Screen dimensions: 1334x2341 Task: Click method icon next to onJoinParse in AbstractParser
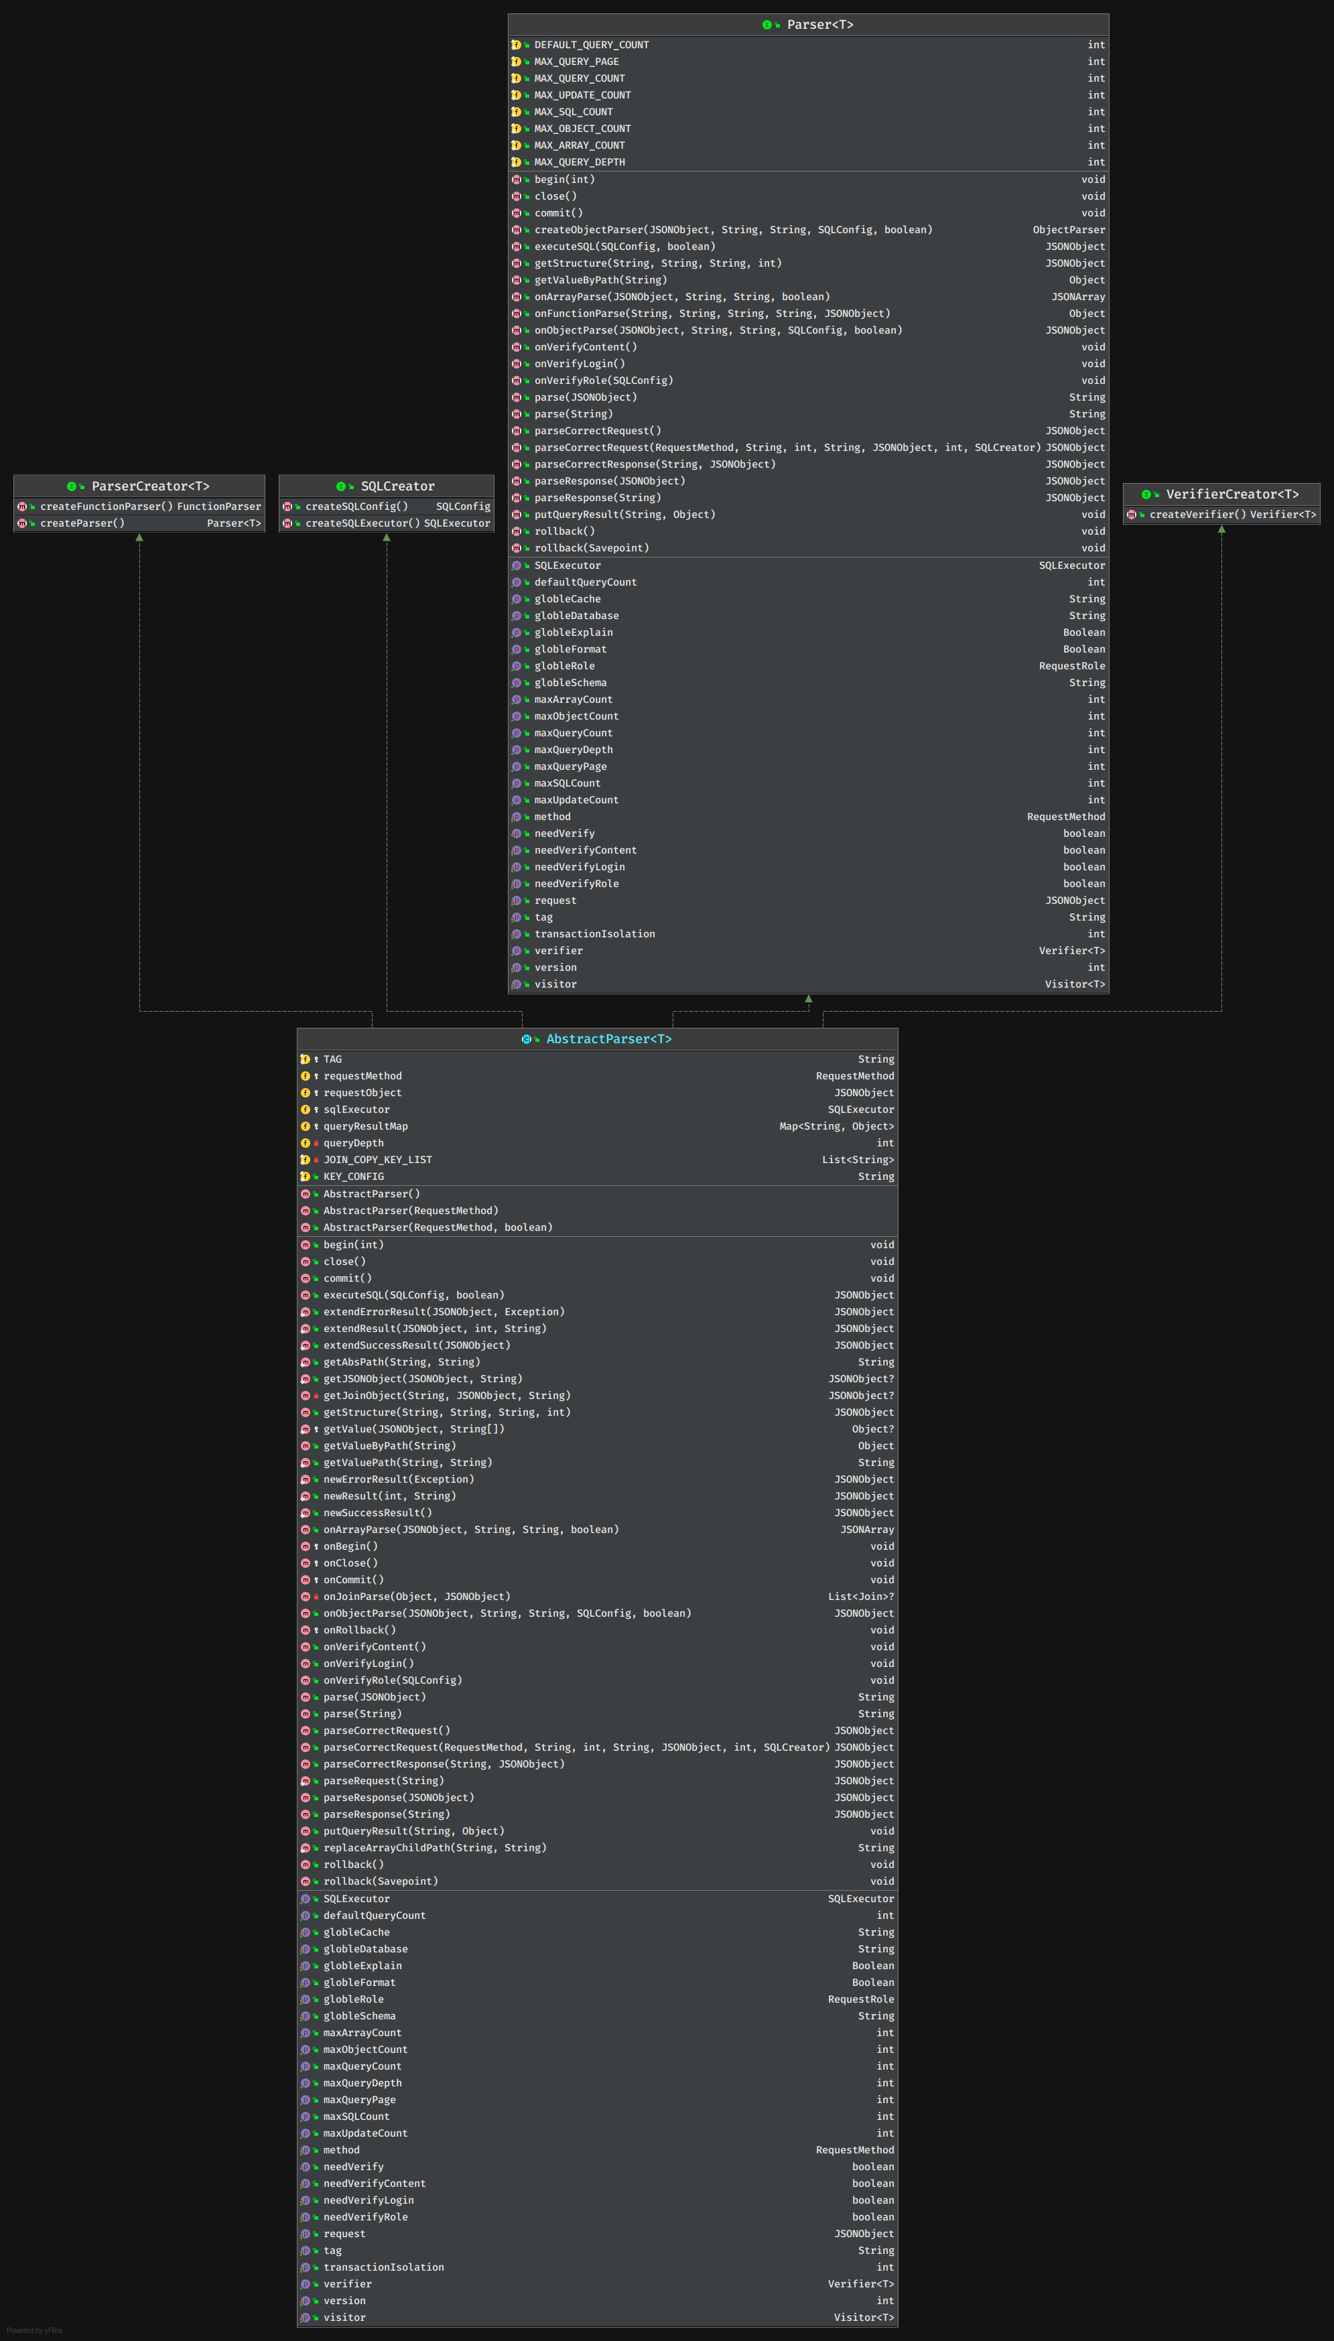[305, 1597]
